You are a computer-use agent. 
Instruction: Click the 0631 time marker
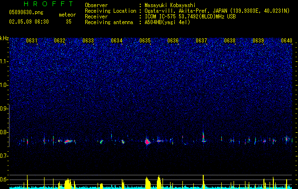tap(32, 41)
